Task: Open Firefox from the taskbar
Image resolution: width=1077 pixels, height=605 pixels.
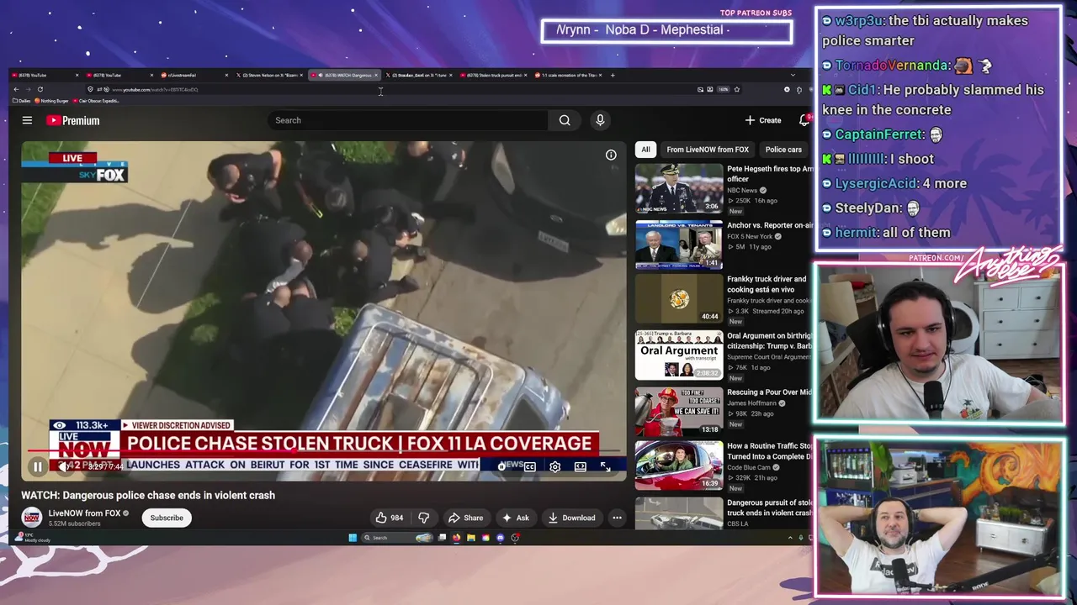Action: pos(457,538)
